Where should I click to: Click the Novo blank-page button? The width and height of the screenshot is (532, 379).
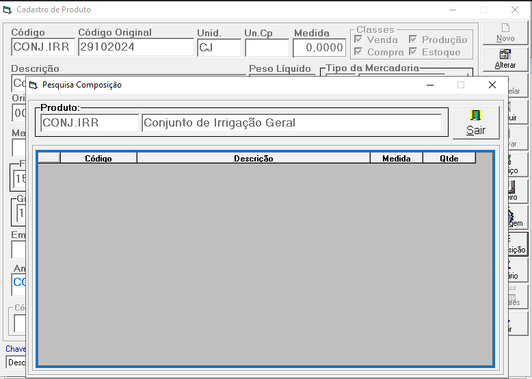click(x=505, y=33)
